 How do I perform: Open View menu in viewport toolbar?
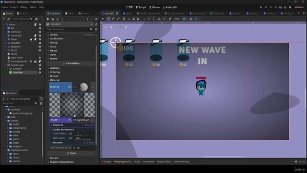tap(177, 19)
